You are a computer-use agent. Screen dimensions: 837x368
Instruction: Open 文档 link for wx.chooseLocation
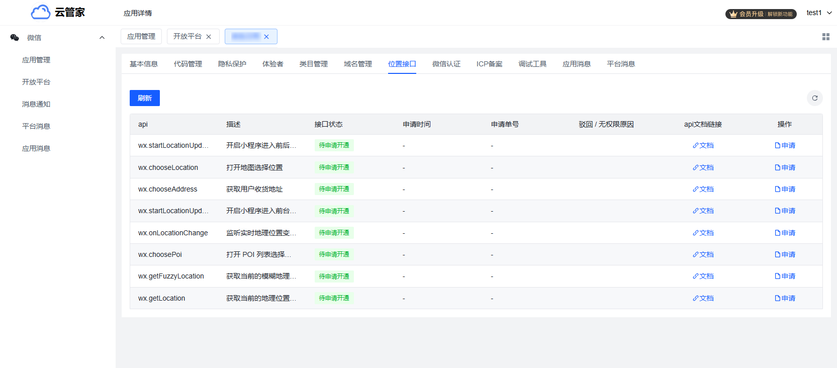[703, 167]
